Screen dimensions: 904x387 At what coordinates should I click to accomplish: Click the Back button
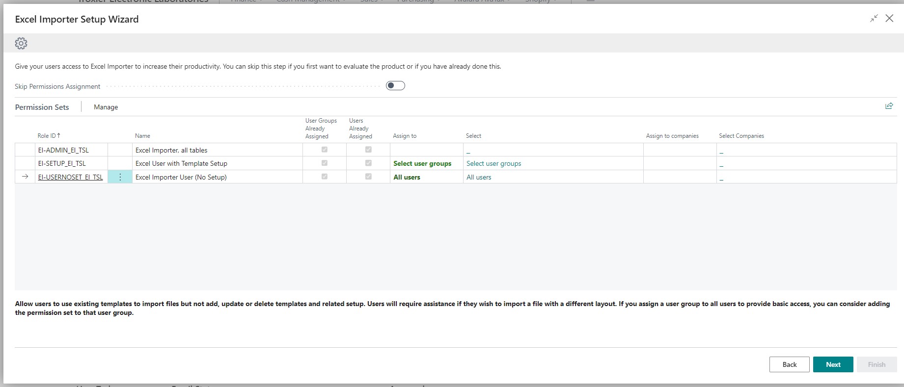[x=789, y=364]
